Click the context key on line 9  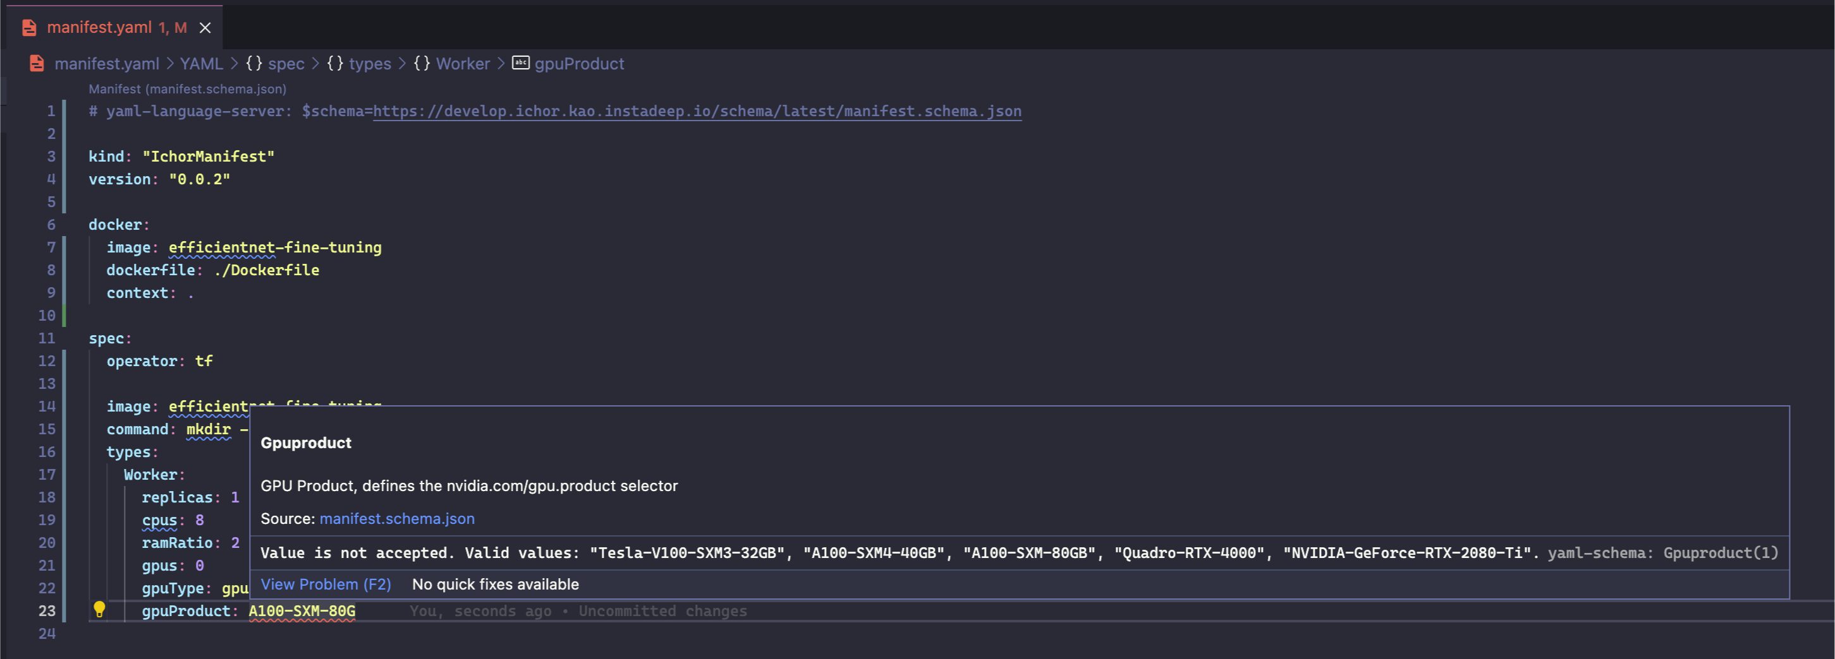(x=137, y=294)
